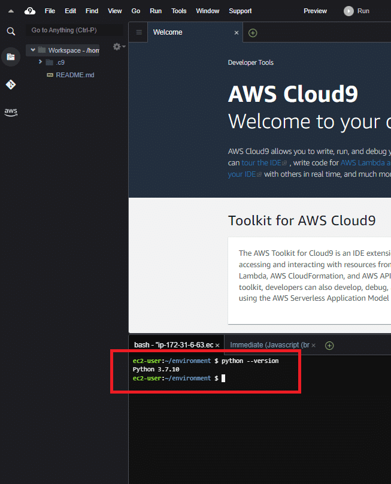Screen dimensions: 391x484
Task: Open the Go menu
Action: click(x=136, y=11)
